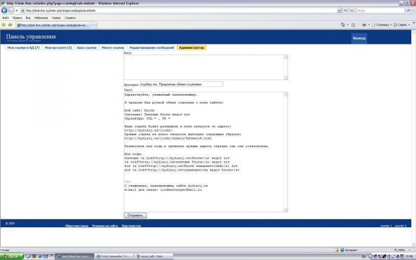Click the Stop loading red X icon

click(353, 10)
